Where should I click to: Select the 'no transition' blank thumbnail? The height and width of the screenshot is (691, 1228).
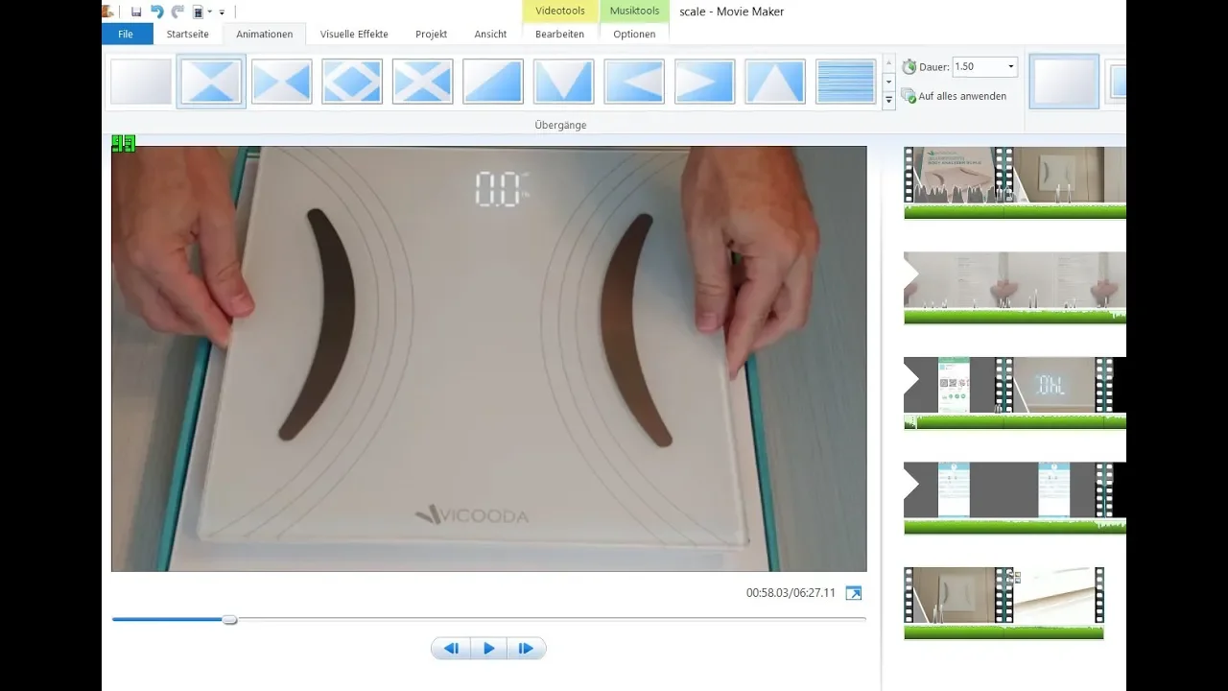[x=141, y=81]
